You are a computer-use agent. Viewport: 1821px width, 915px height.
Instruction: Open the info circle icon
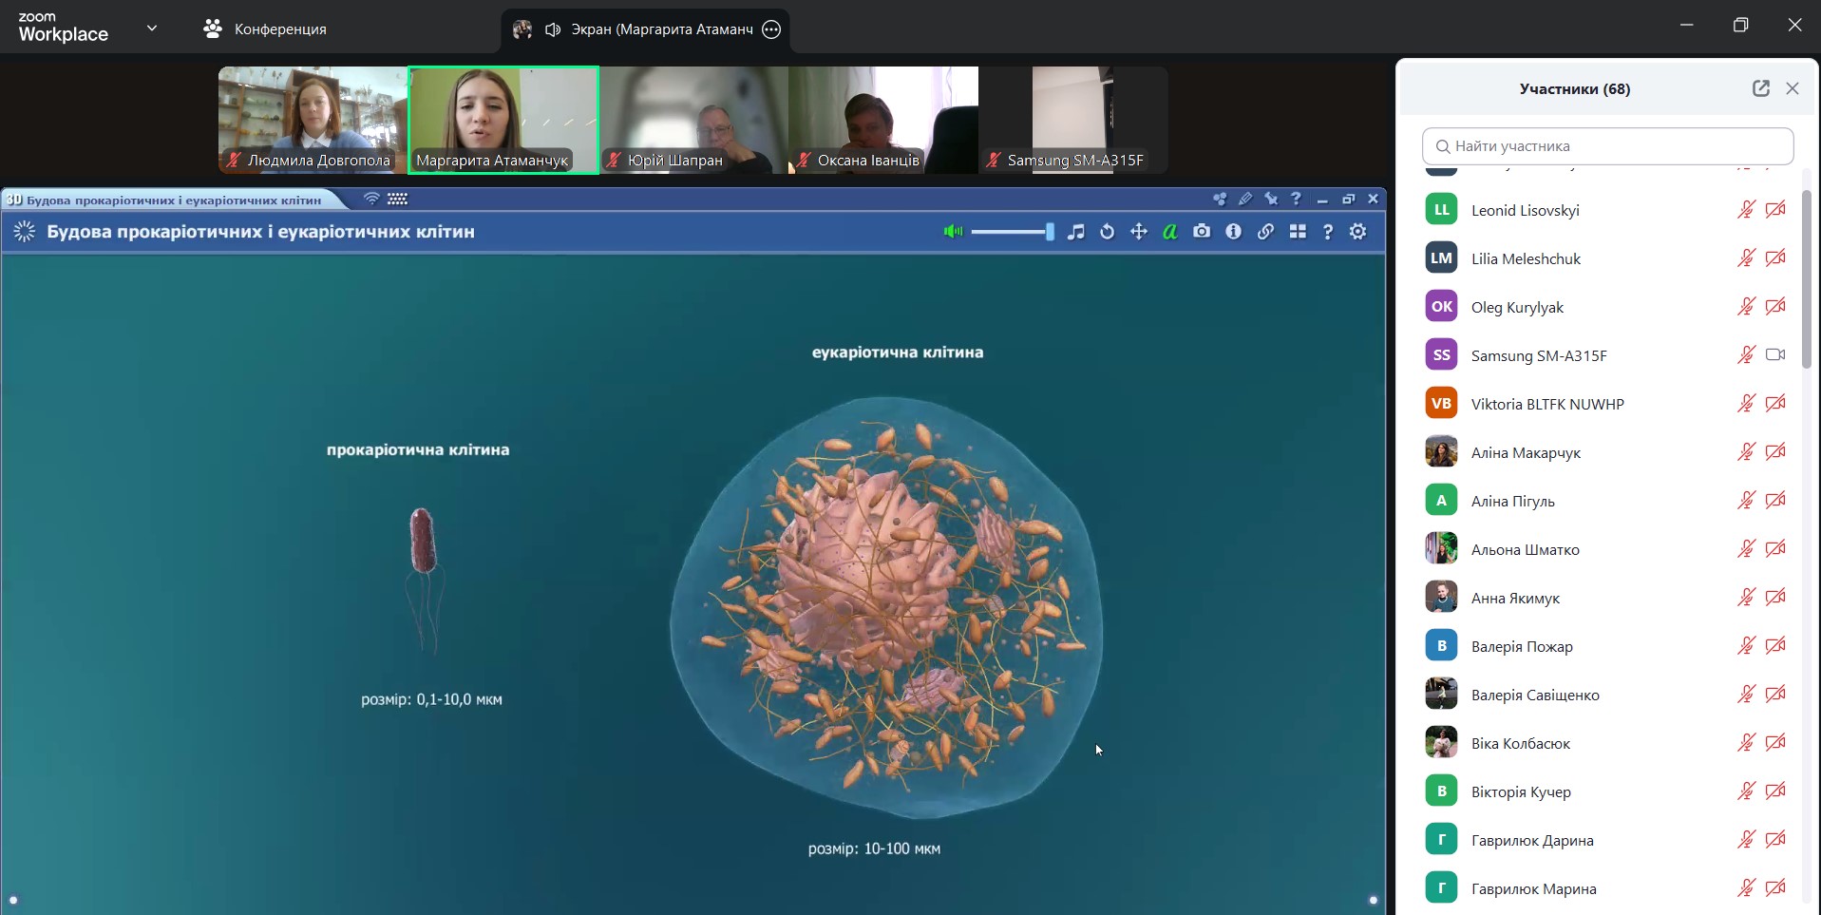[x=1233, y=232]
